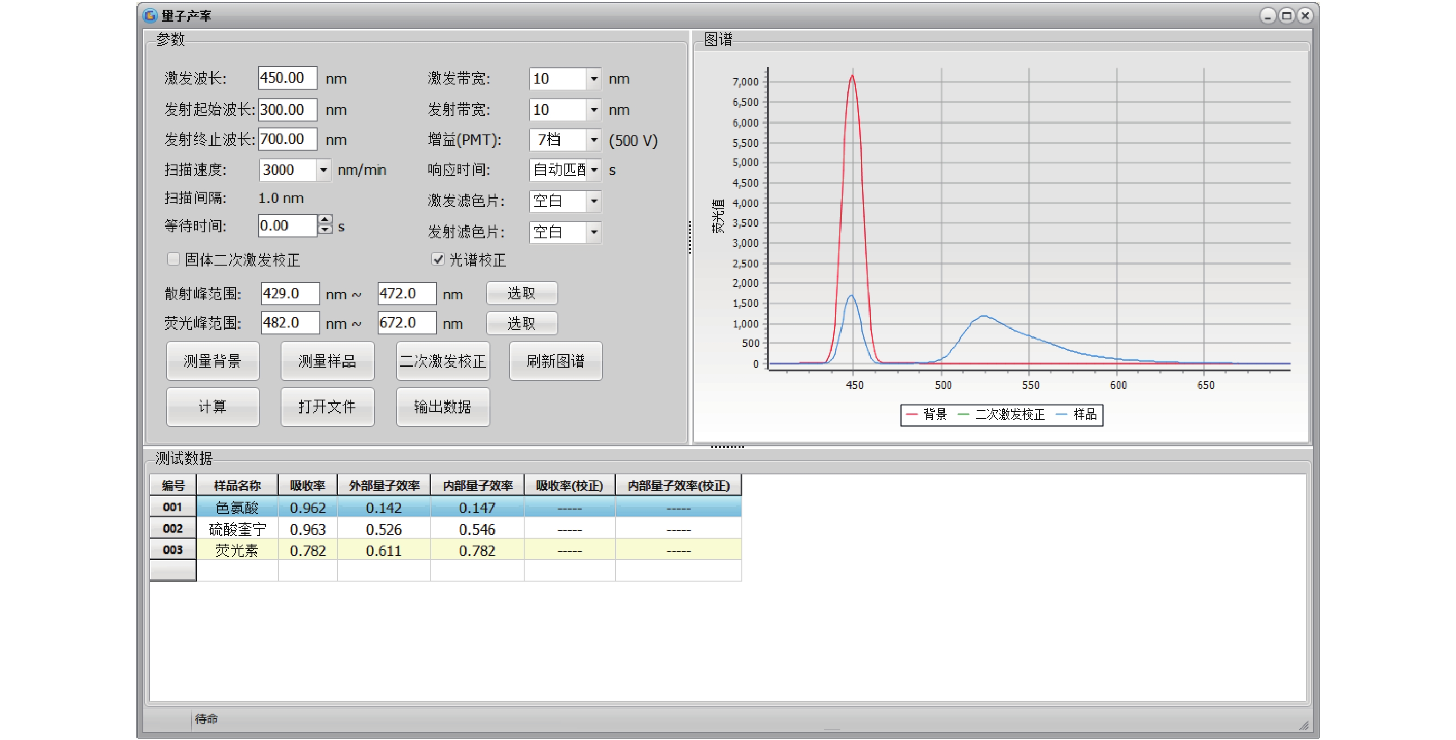This screenshot has width=1456, height=740.
Task: Open the 扫描速度 dropdown showing 3000
Action: 323,170
